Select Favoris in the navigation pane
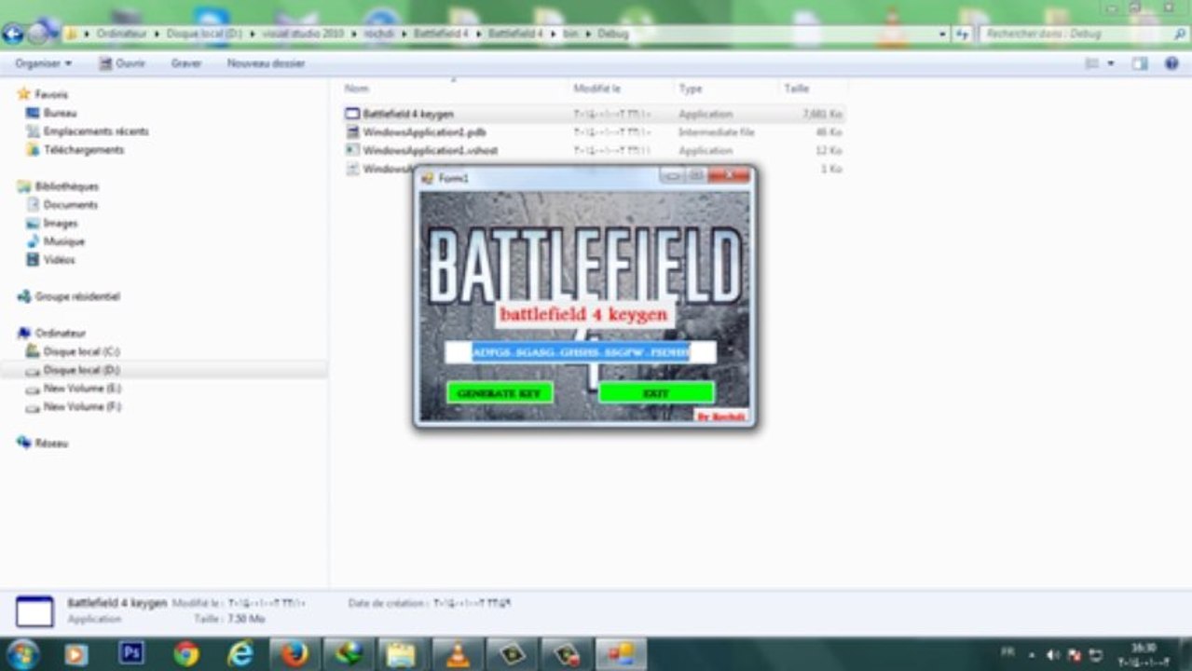The width and height of the screenshot is (1192, 671). 51,94
